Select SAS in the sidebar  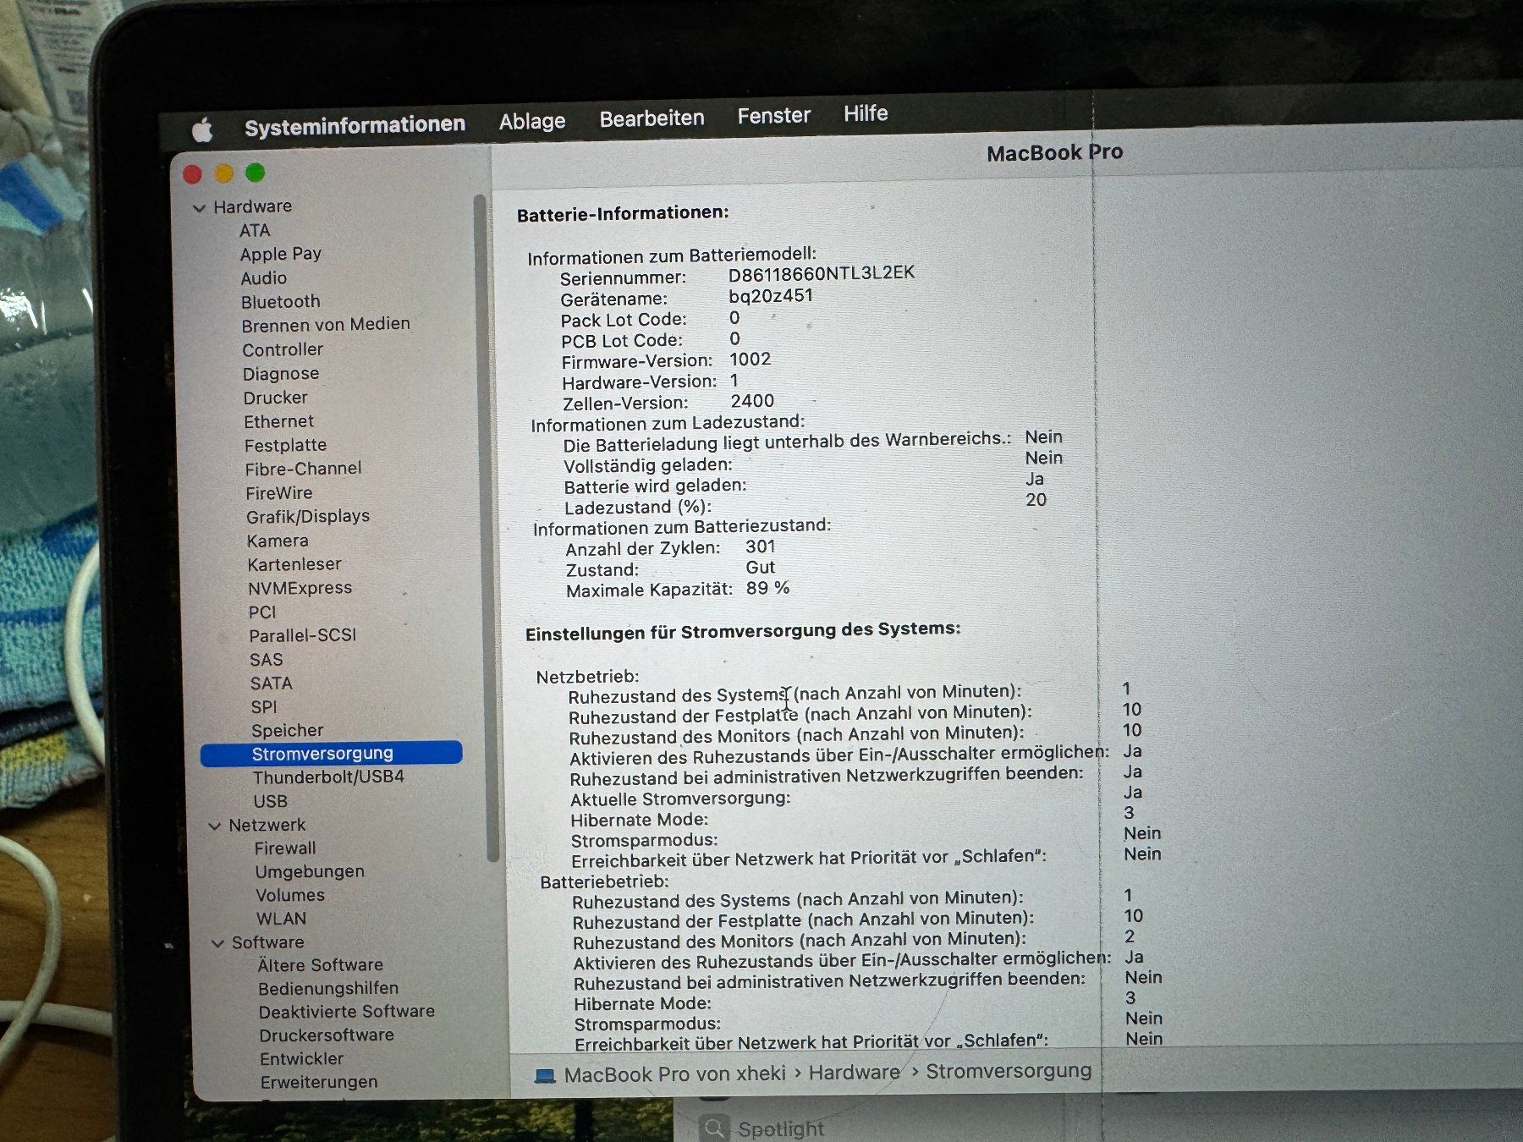[267, 660]
